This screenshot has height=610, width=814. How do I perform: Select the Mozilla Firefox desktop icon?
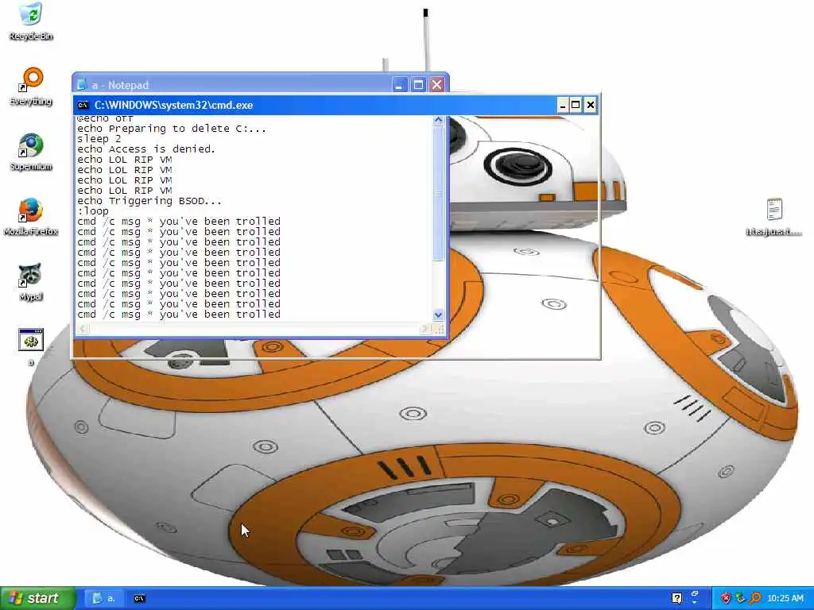click(x=31, y=217)
